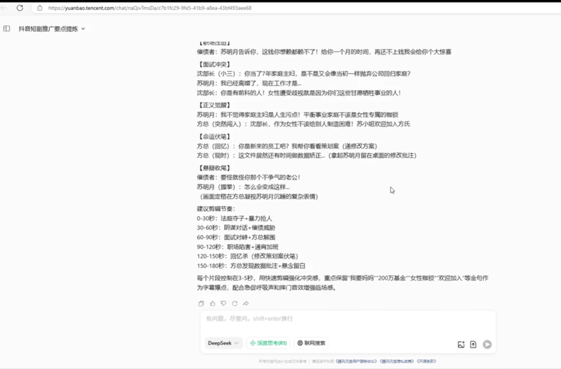Toggle 深度思考(R1) deep thinking mode

[x=268, y=343]
